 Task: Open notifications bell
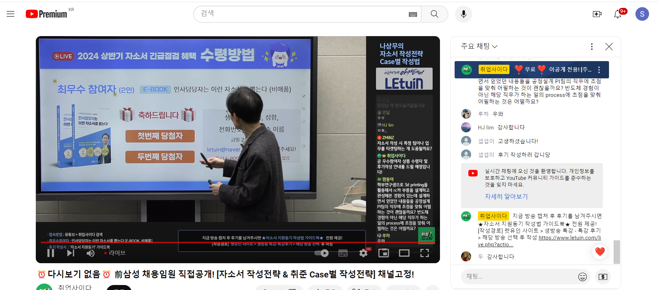pyautogui.click(x=618, y=14)
